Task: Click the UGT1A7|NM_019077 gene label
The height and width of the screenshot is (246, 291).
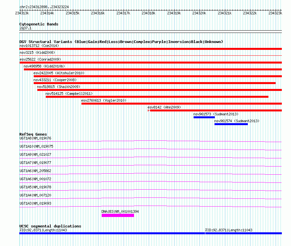Action: [x=35, y=163]
